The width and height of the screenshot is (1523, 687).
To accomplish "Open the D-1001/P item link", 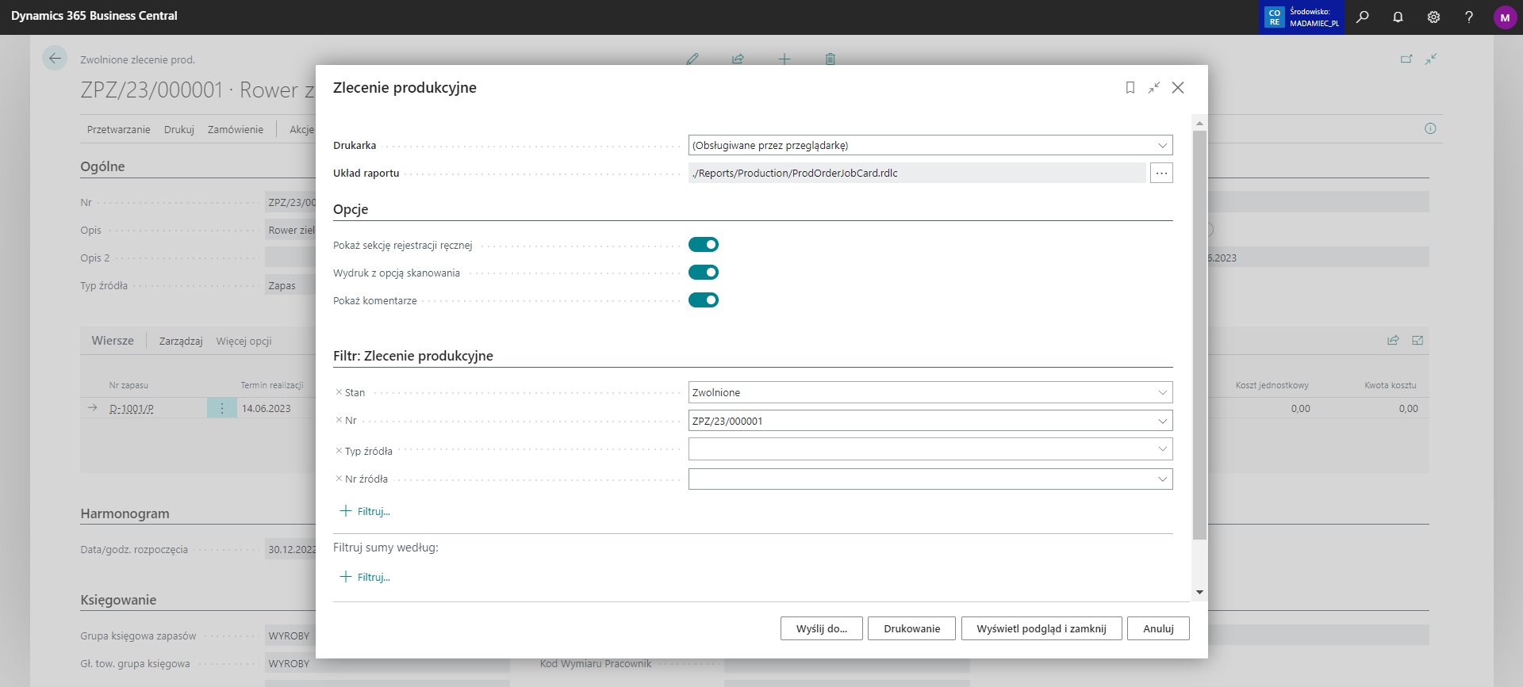I will click(132, 409).
